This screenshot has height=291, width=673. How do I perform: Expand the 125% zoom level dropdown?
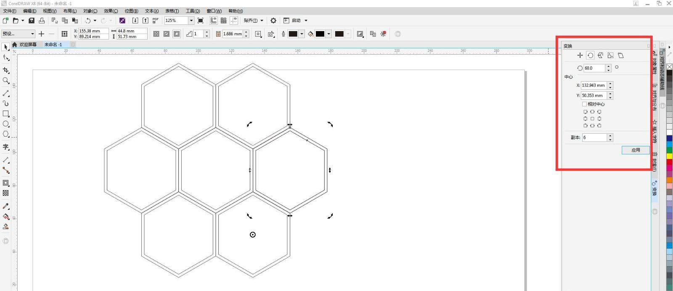tap(191, 21)
